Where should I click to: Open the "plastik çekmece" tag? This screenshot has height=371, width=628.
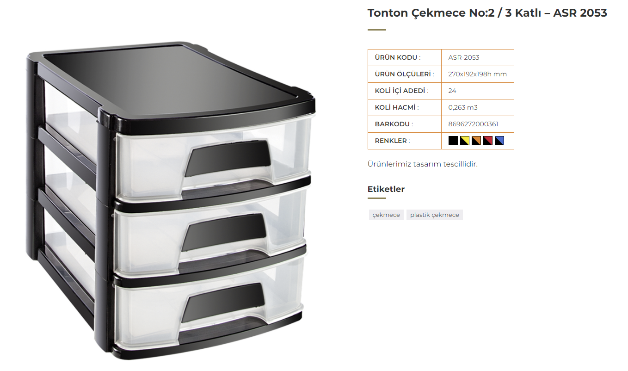[435, 215]
